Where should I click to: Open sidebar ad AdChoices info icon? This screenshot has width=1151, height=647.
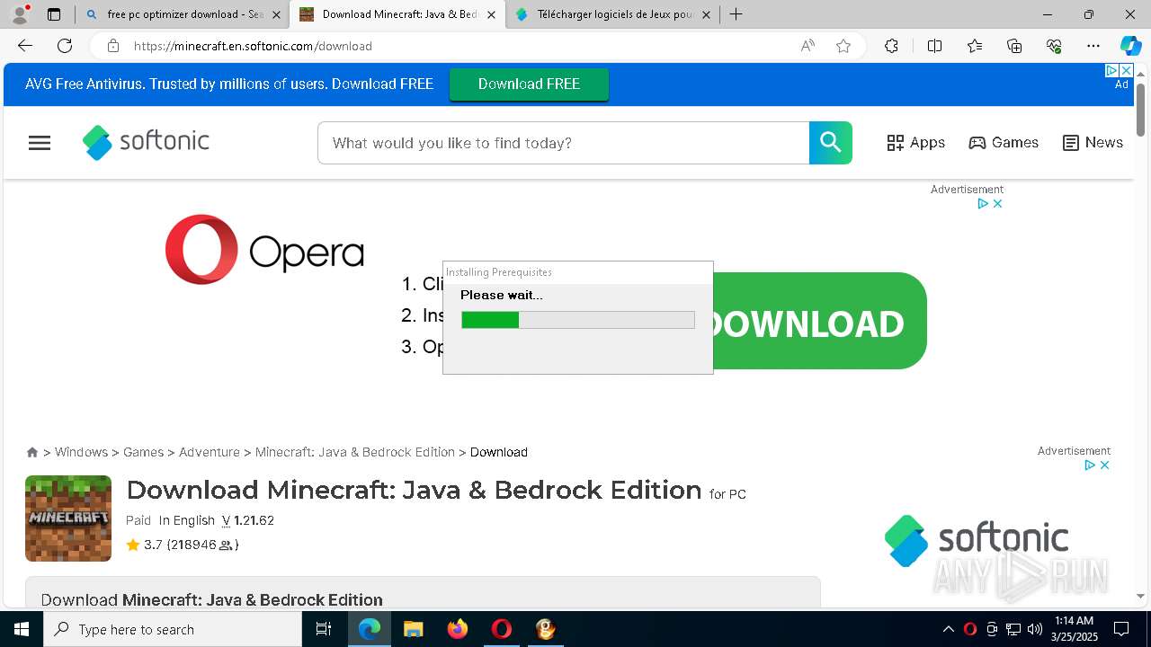(1089, 465)
